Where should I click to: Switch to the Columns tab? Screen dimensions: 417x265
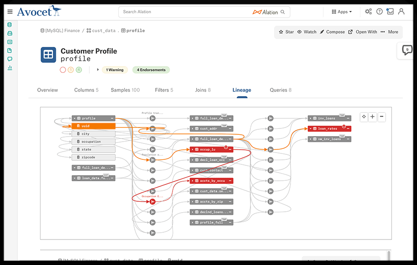click(x=86, y=90)
